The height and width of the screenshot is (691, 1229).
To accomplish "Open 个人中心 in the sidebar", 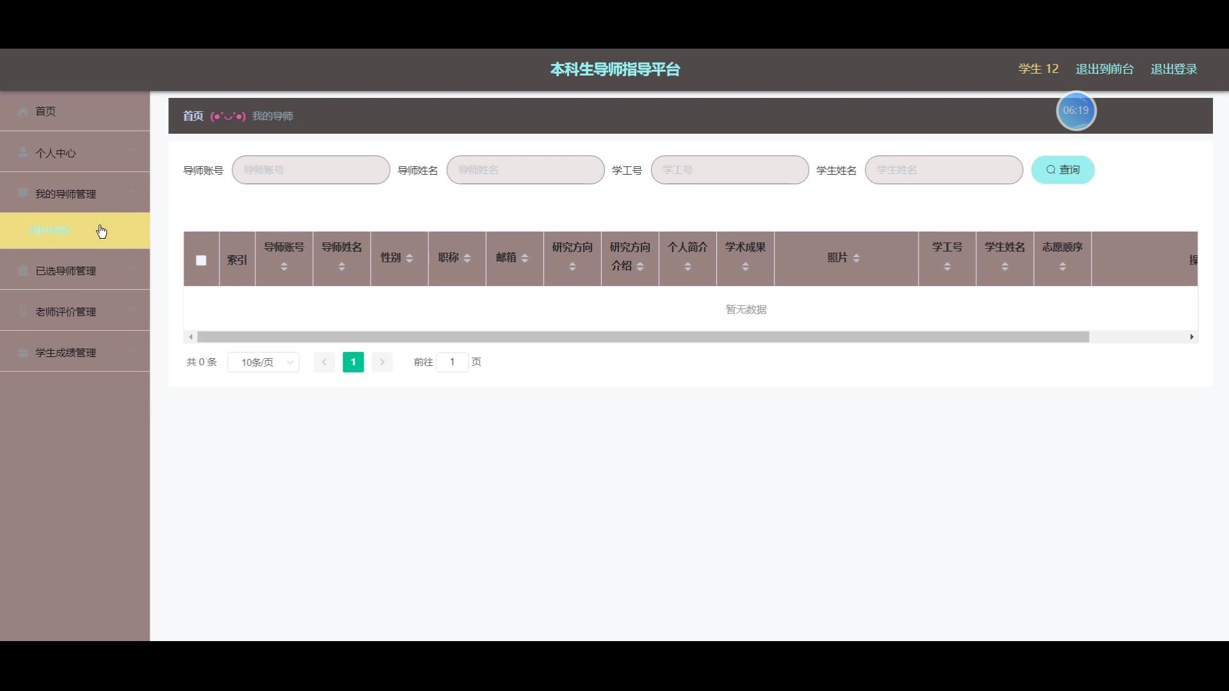I will pos(75,152).
